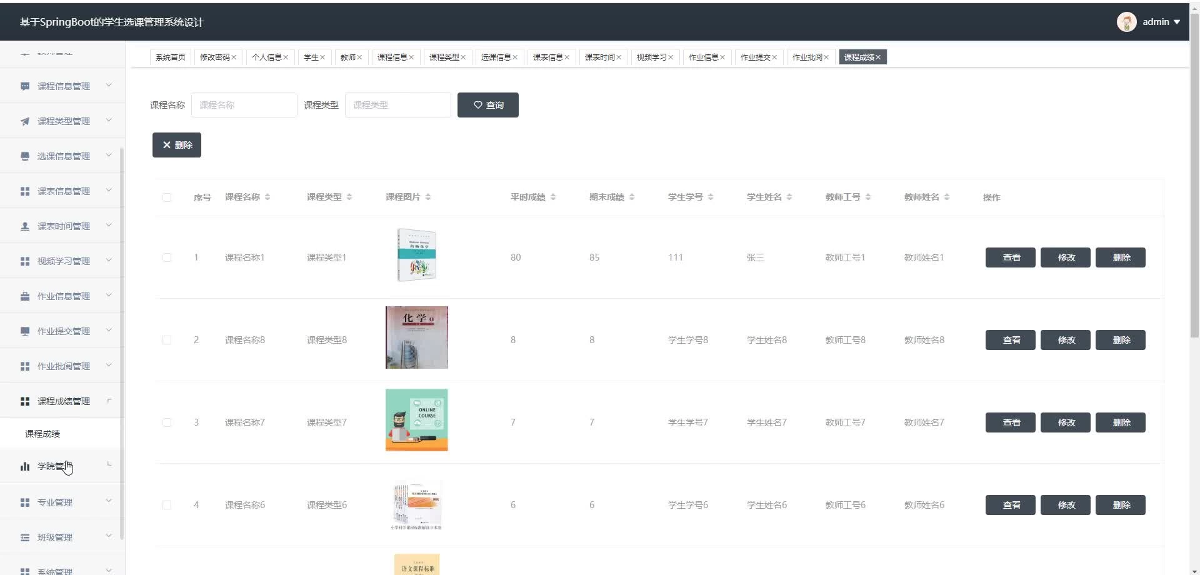1200x575 pixels.
Task: Click the admin avatar picture
Action: [1126, 22]
